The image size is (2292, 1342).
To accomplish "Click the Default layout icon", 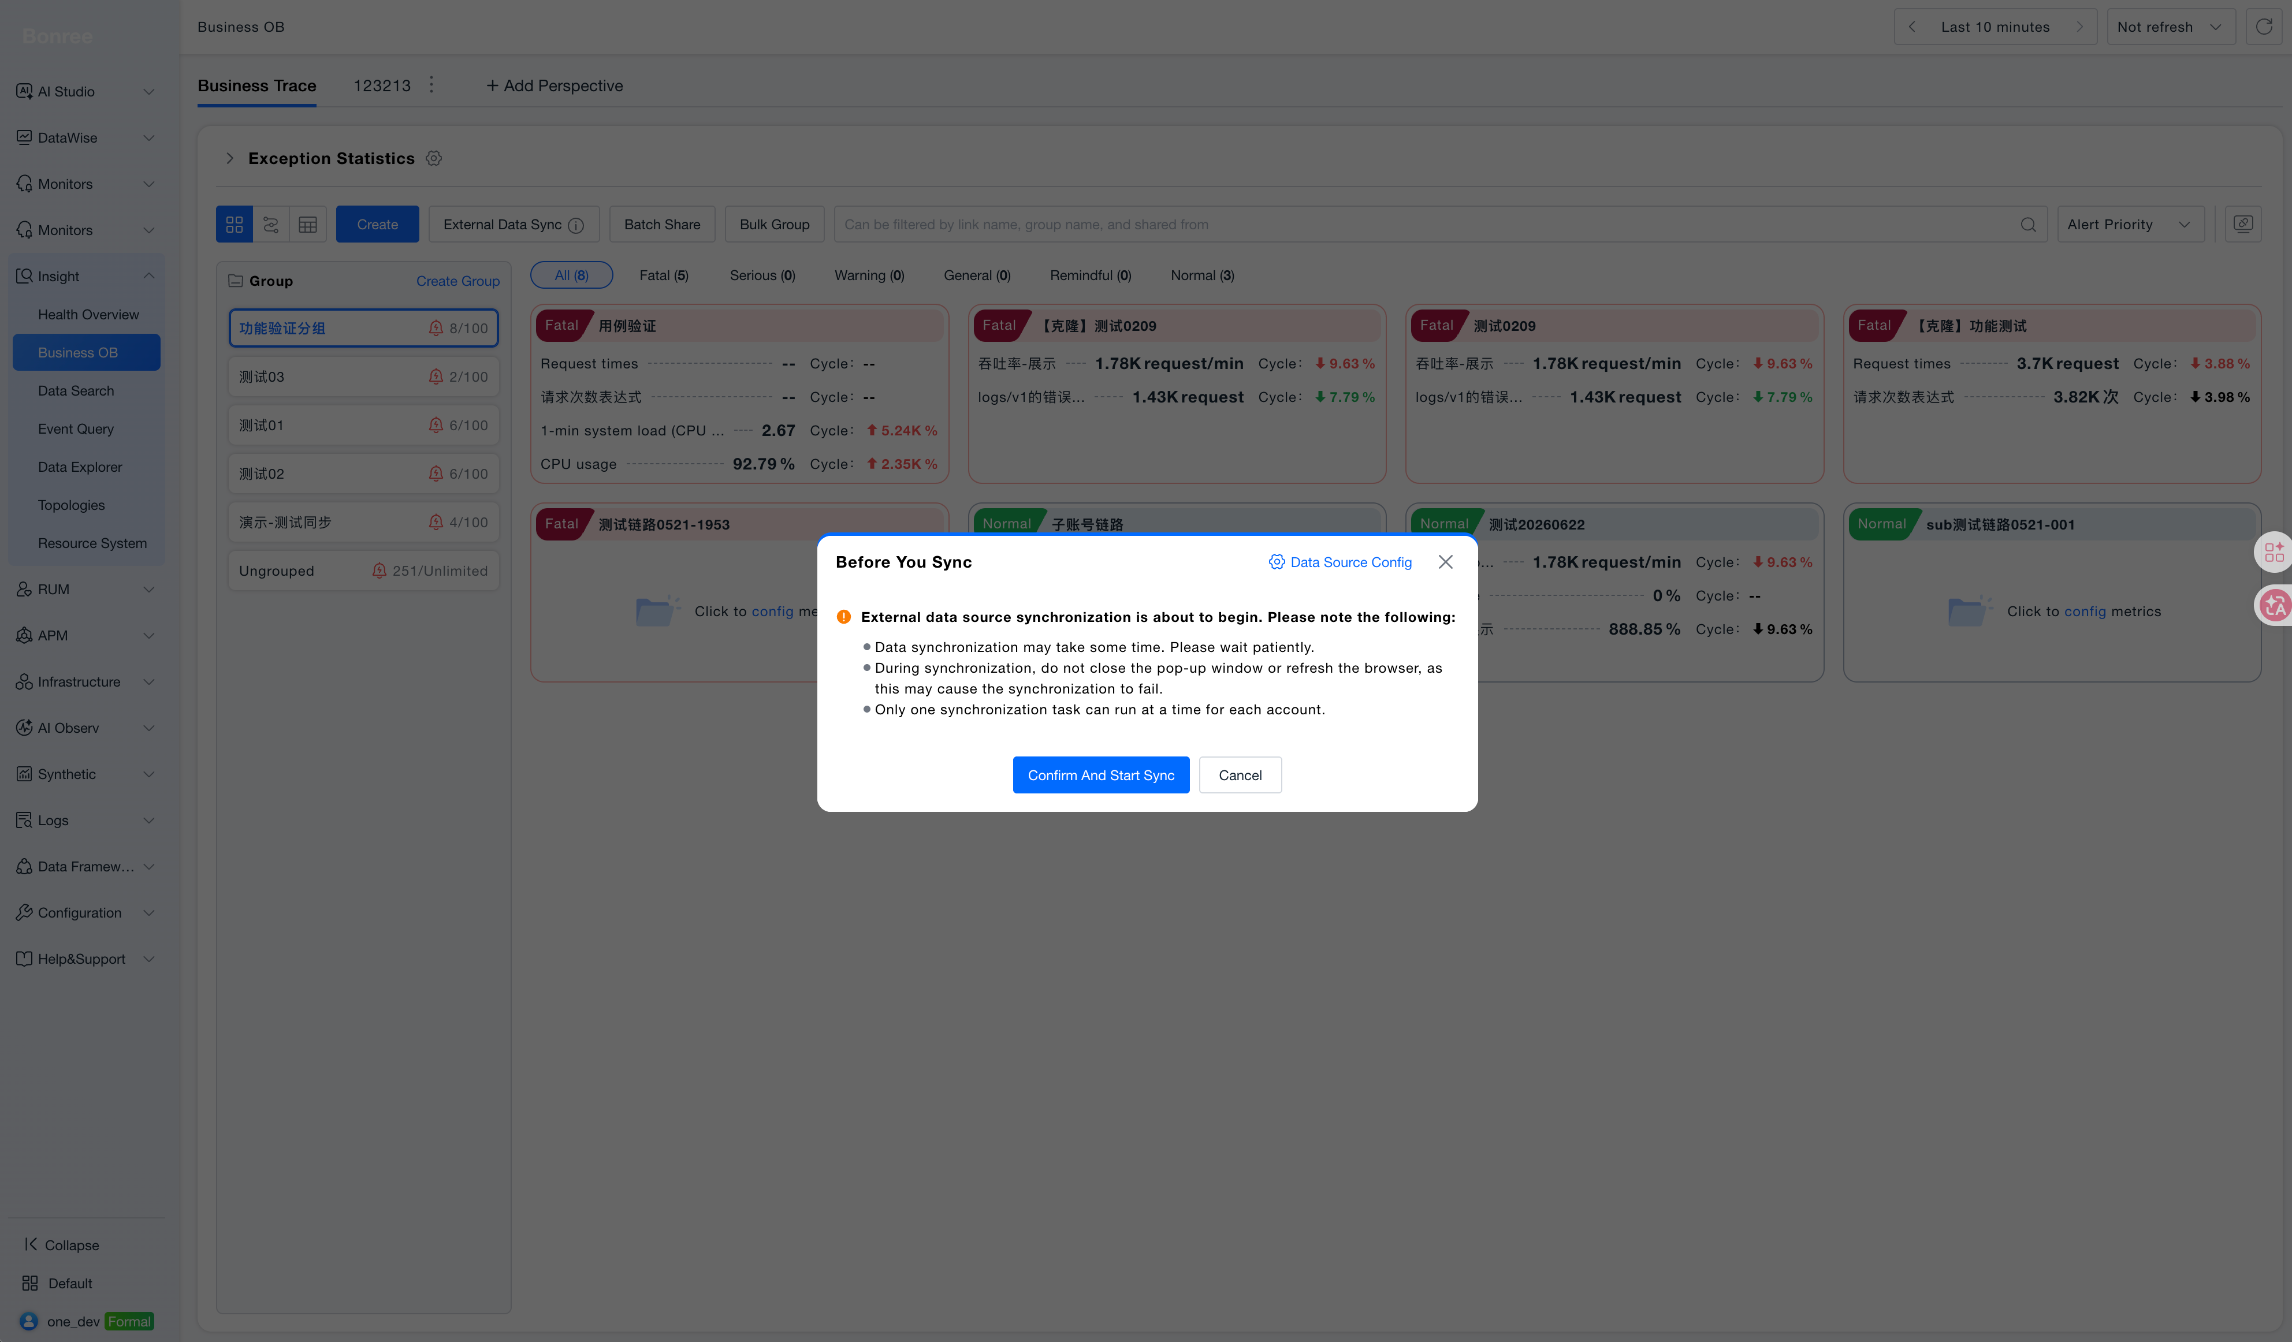I will tap(30, 1283).
